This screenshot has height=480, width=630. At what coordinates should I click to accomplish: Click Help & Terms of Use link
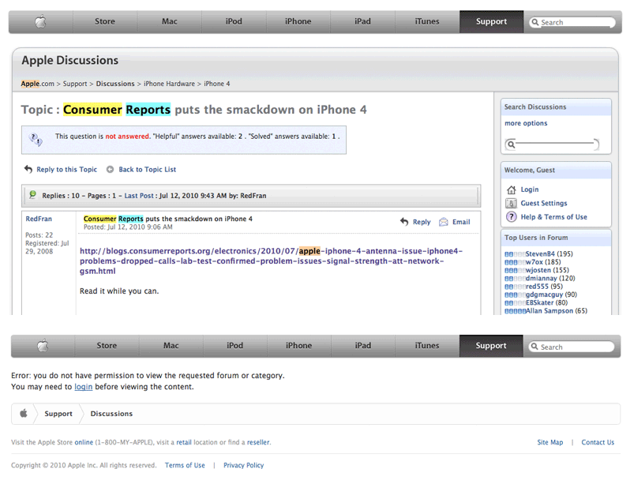(553, 217)
